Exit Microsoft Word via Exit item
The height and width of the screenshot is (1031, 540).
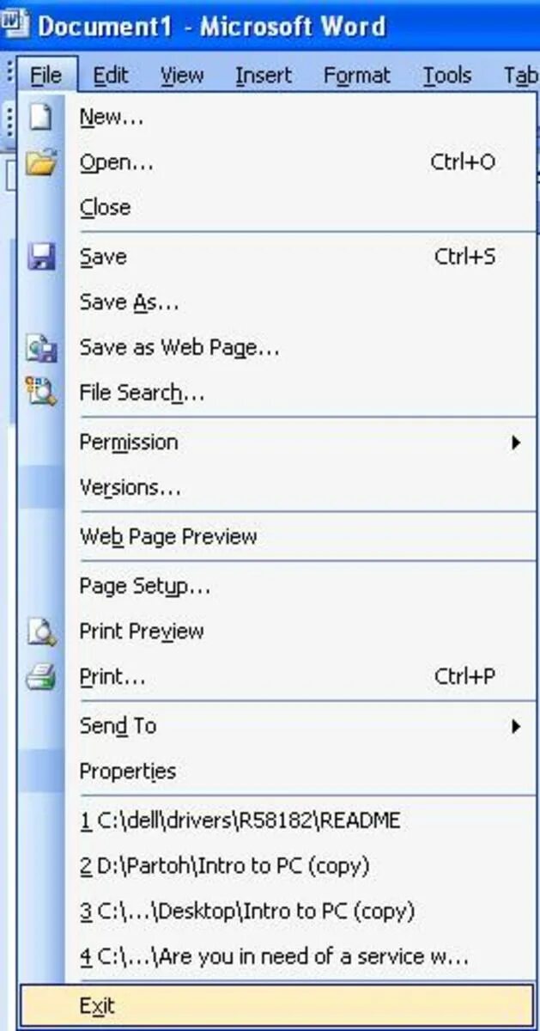(x=97, y=1006)
